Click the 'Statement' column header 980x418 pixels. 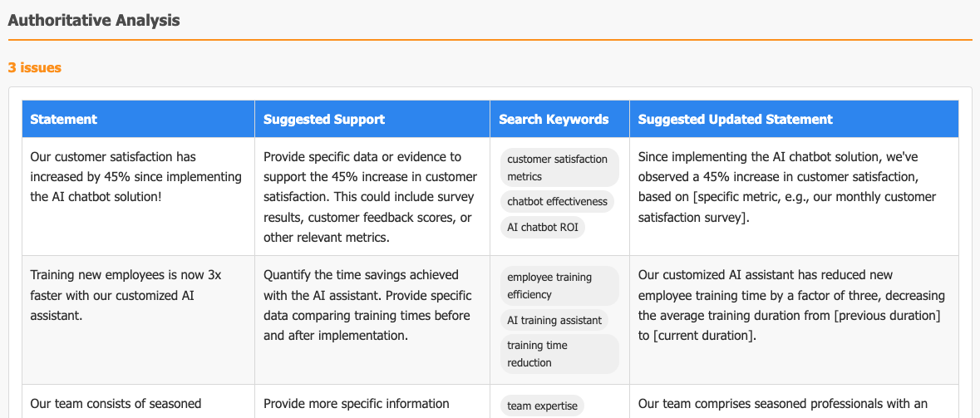64,119
